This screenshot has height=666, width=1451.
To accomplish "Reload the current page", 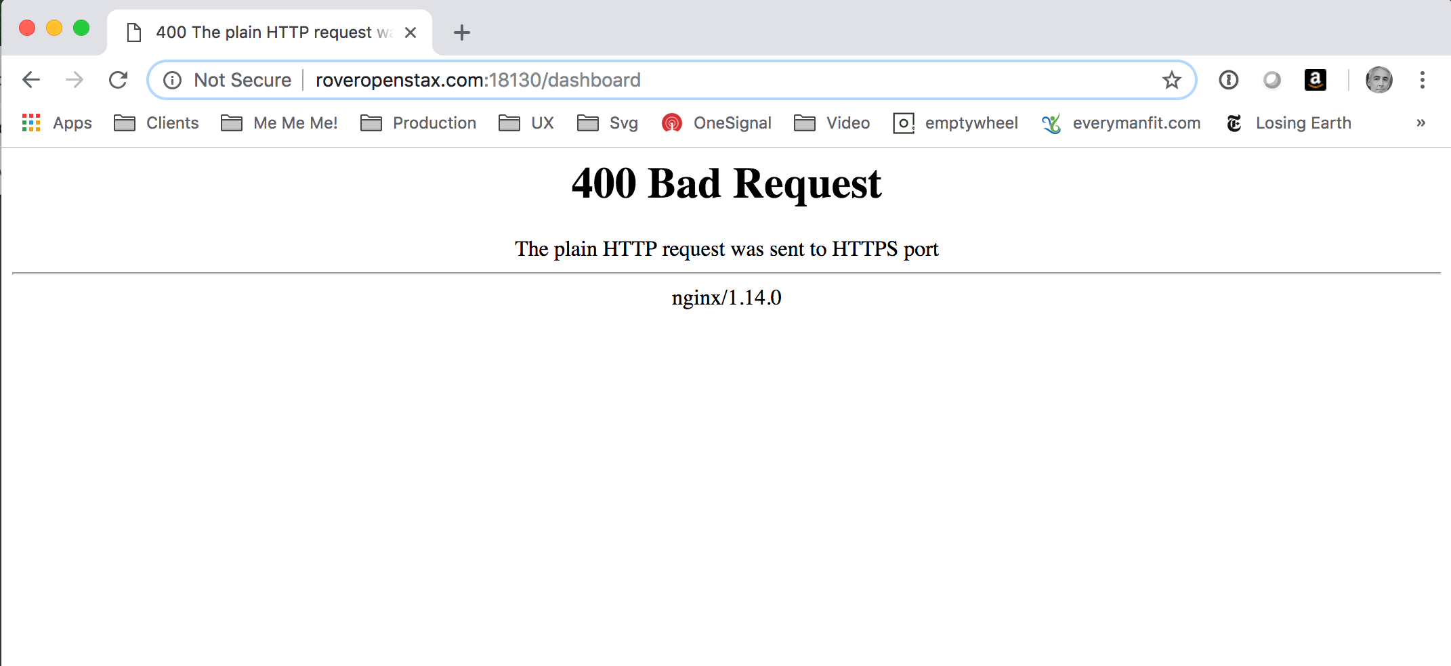I will tap(119, 80).
